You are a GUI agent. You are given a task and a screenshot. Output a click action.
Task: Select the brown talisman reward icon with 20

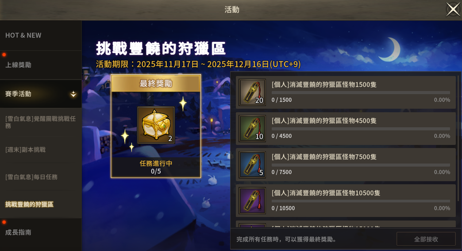coord(252,92)
